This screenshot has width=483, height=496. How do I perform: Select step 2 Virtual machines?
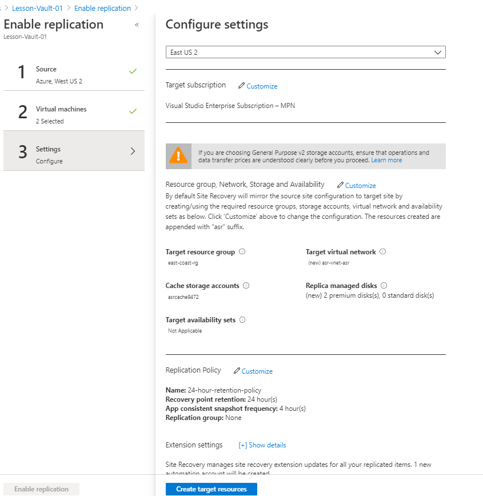pos(74,114)
